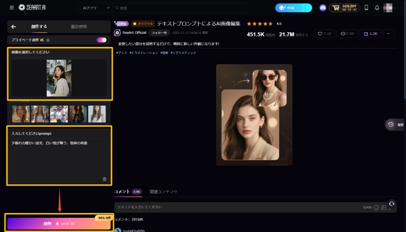This screenshot has width=406, height=232.
Task: Click the 創作 generate button
Action: [59, 223]
